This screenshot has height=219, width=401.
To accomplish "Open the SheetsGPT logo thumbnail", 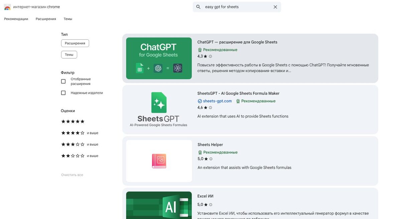I will (159, 110).
